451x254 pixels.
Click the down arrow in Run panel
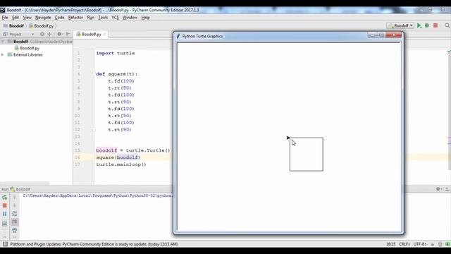click(14, 205)
